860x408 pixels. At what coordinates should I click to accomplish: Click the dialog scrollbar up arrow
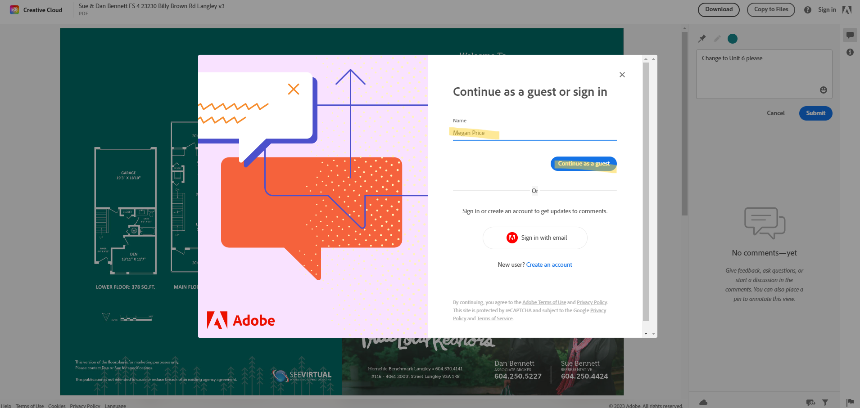(x=646, y=59)
